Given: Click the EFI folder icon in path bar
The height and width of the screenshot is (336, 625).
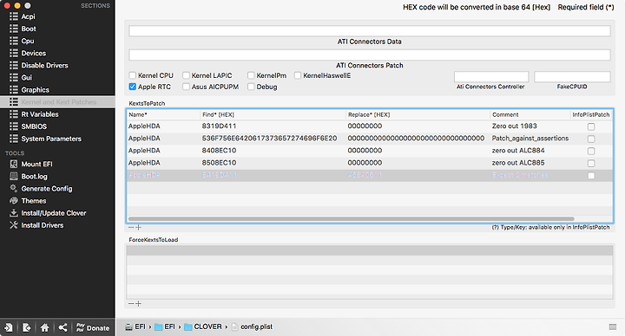Looking at the screenshot, I should click(158, 326).
